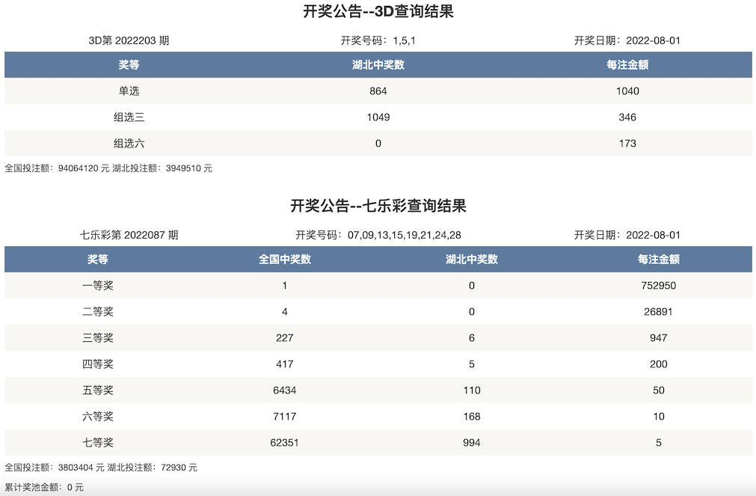
Task: Click the 一等奖 row label
Action: [x=98, y=286]
